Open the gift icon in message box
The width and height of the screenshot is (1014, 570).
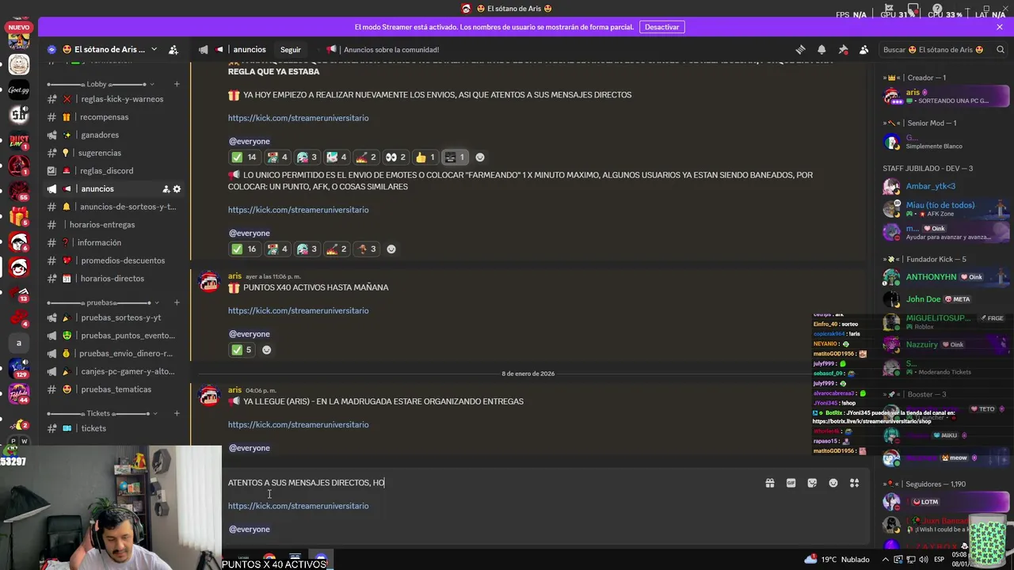point(769,483)
